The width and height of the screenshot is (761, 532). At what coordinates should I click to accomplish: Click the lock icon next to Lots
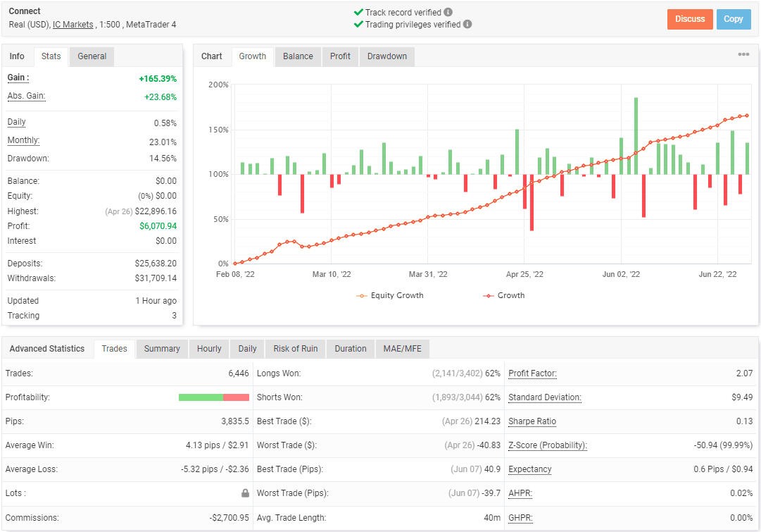[x=244, y=493]
